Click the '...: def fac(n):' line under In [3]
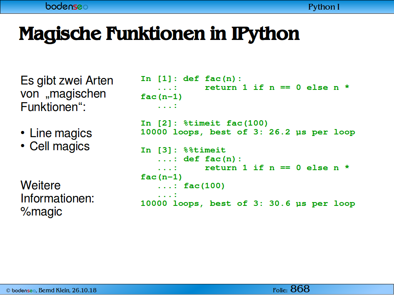The width and height of the screenshot is (394, 295). [x=200, y=159]
